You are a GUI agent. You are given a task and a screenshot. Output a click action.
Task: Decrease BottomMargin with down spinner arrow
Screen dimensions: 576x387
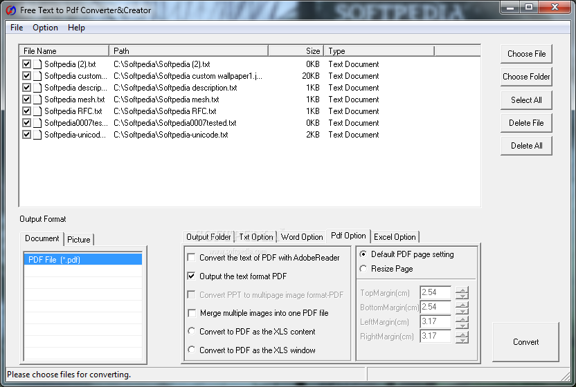pyautogui.click(x=462, y=311)
